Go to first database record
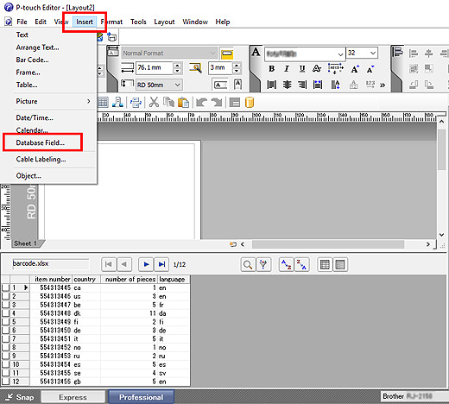The width and height of the screenshot is (449, 404). pyautogui.click(x=109, y=264)
